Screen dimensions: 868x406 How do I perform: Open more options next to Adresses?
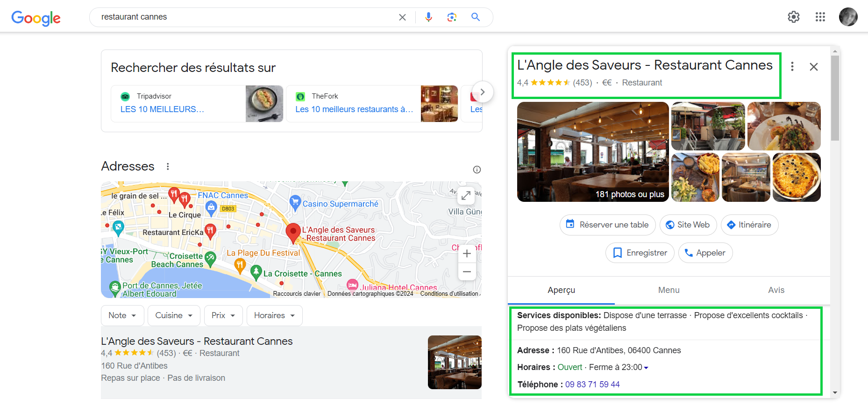pyautogui.click(x=168, y=166)
